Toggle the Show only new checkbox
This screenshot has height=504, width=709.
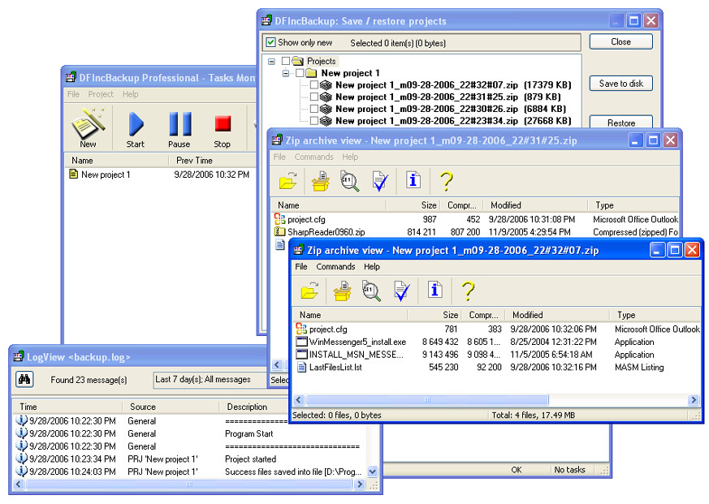[270, 42]
